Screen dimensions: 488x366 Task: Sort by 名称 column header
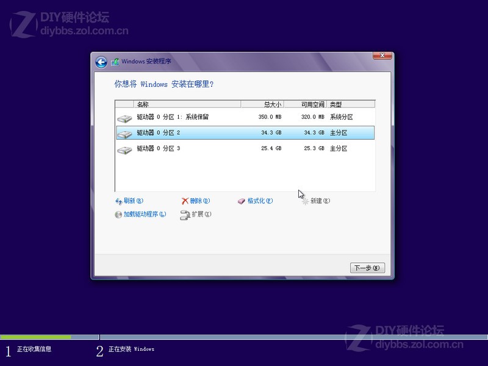tap(187, 104)
